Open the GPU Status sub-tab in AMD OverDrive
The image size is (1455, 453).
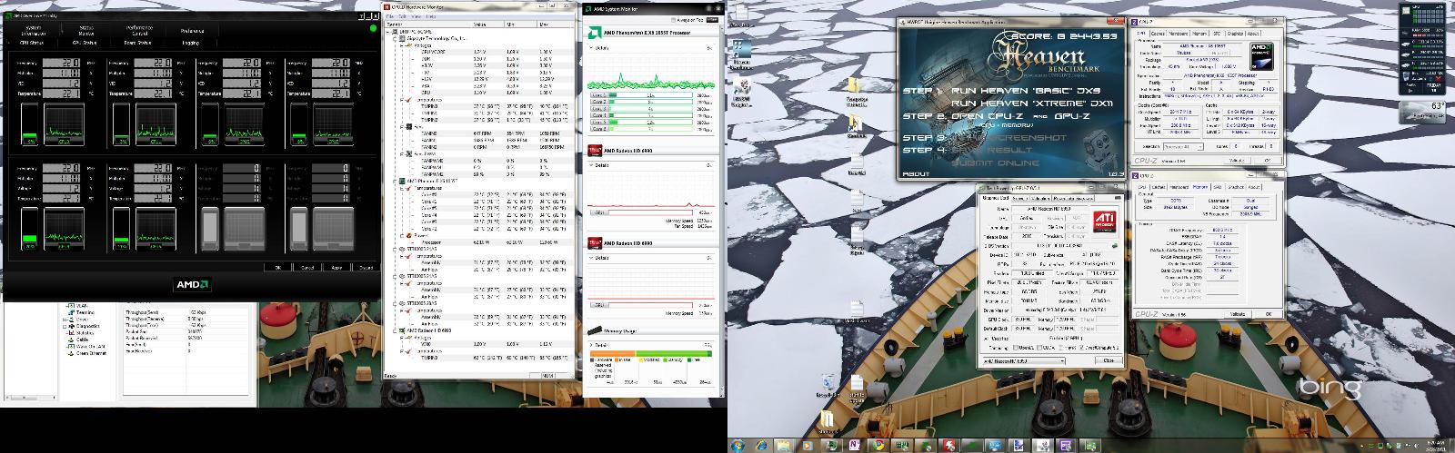85,43
